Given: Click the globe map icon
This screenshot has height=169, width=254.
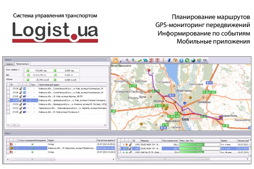Looking at the screenshot, I should point(193,60).
